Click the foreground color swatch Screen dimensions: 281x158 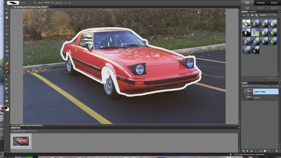6,108
